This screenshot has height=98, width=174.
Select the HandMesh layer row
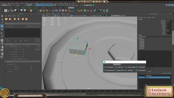(154, 76)
